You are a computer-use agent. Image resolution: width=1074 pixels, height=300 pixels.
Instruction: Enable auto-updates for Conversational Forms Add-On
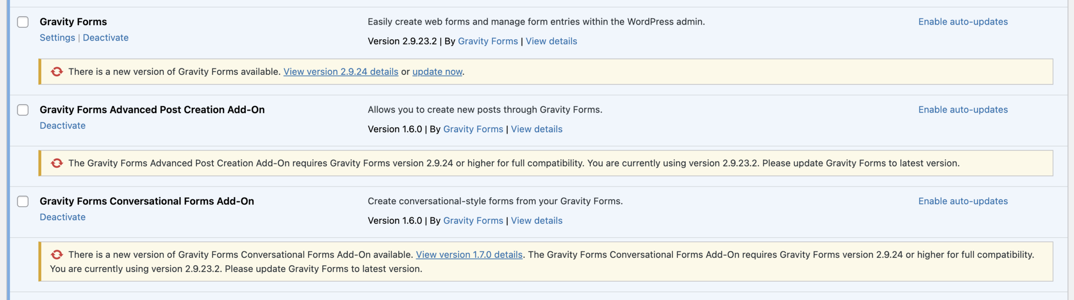coord(963,201)
